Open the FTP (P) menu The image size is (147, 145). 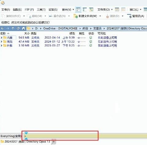click(29, 10)
